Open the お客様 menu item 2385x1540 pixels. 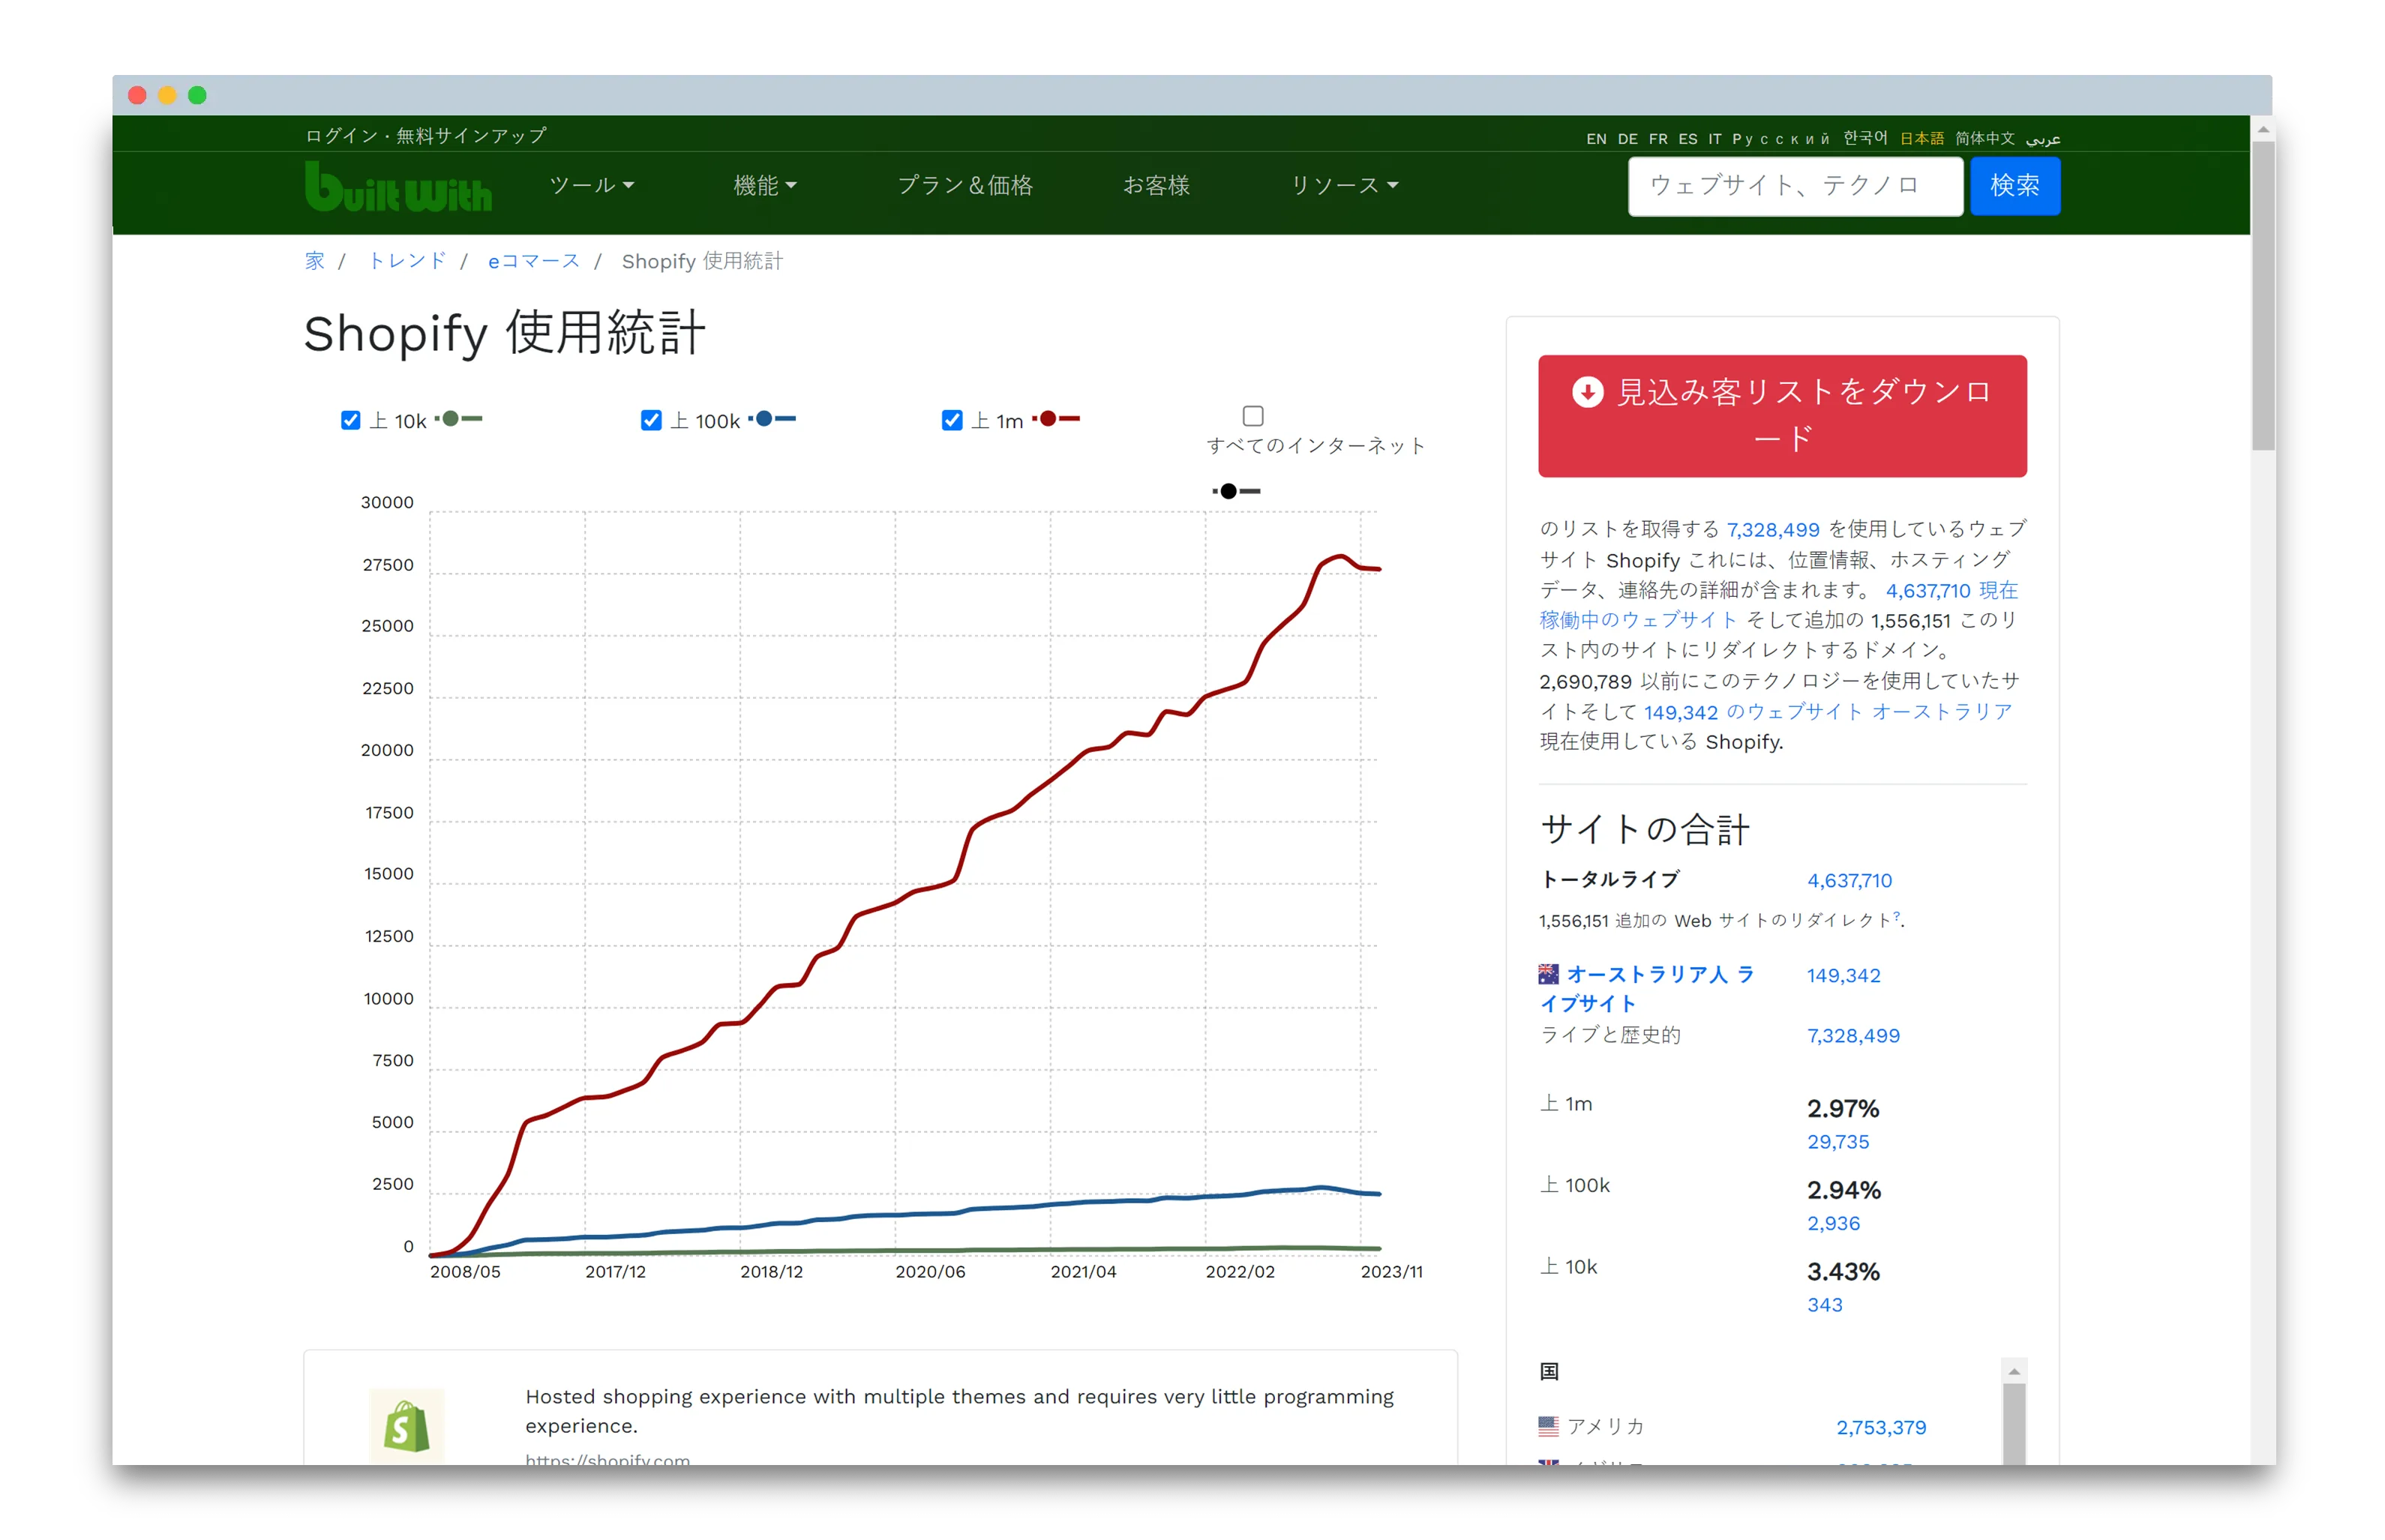(1156, 185)
